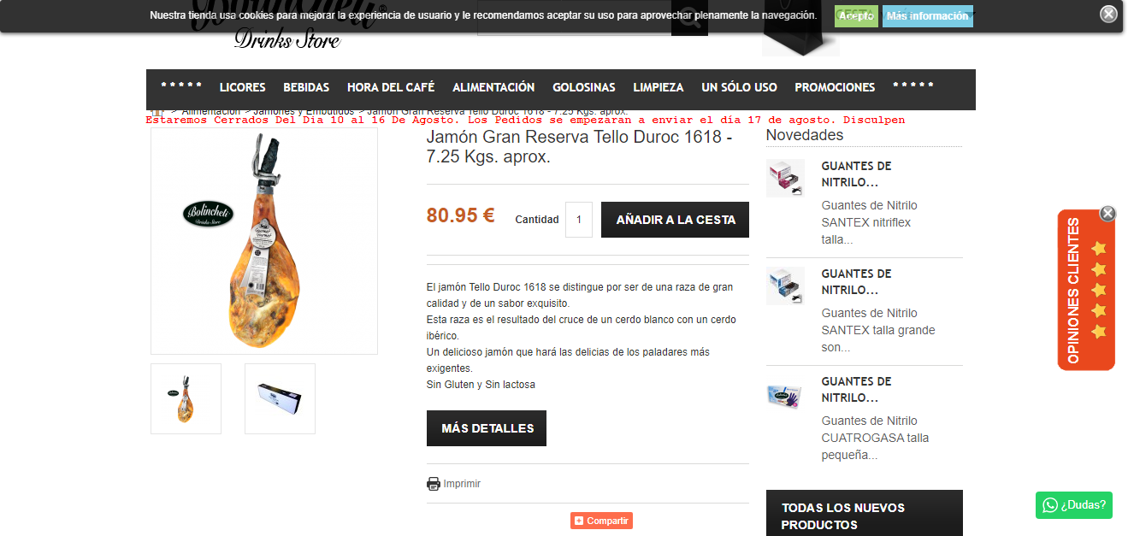Close the cookie notice bar
The image size is (1134, 536).
click(1108, 14)
